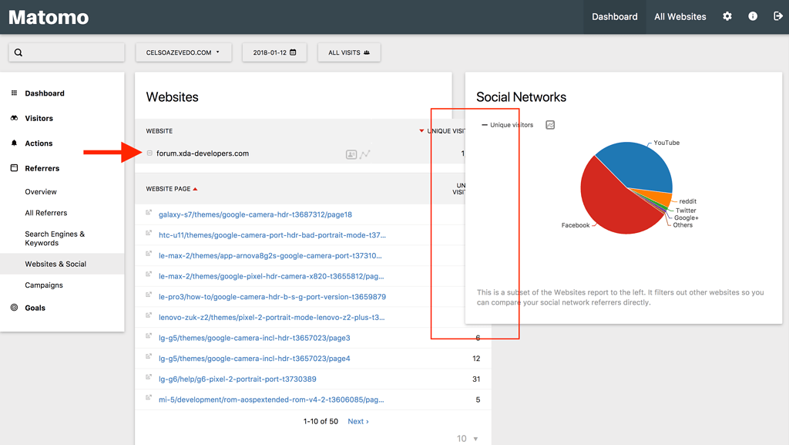Click the sign out icon
Image resolution: width=789 pixels, height=445 pixels.
tap(778, 17)
